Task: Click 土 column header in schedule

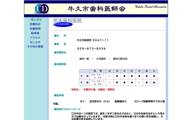Action: 154,71
